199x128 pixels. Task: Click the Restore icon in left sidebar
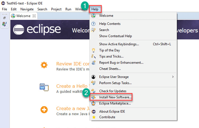[x=4, y=18]
